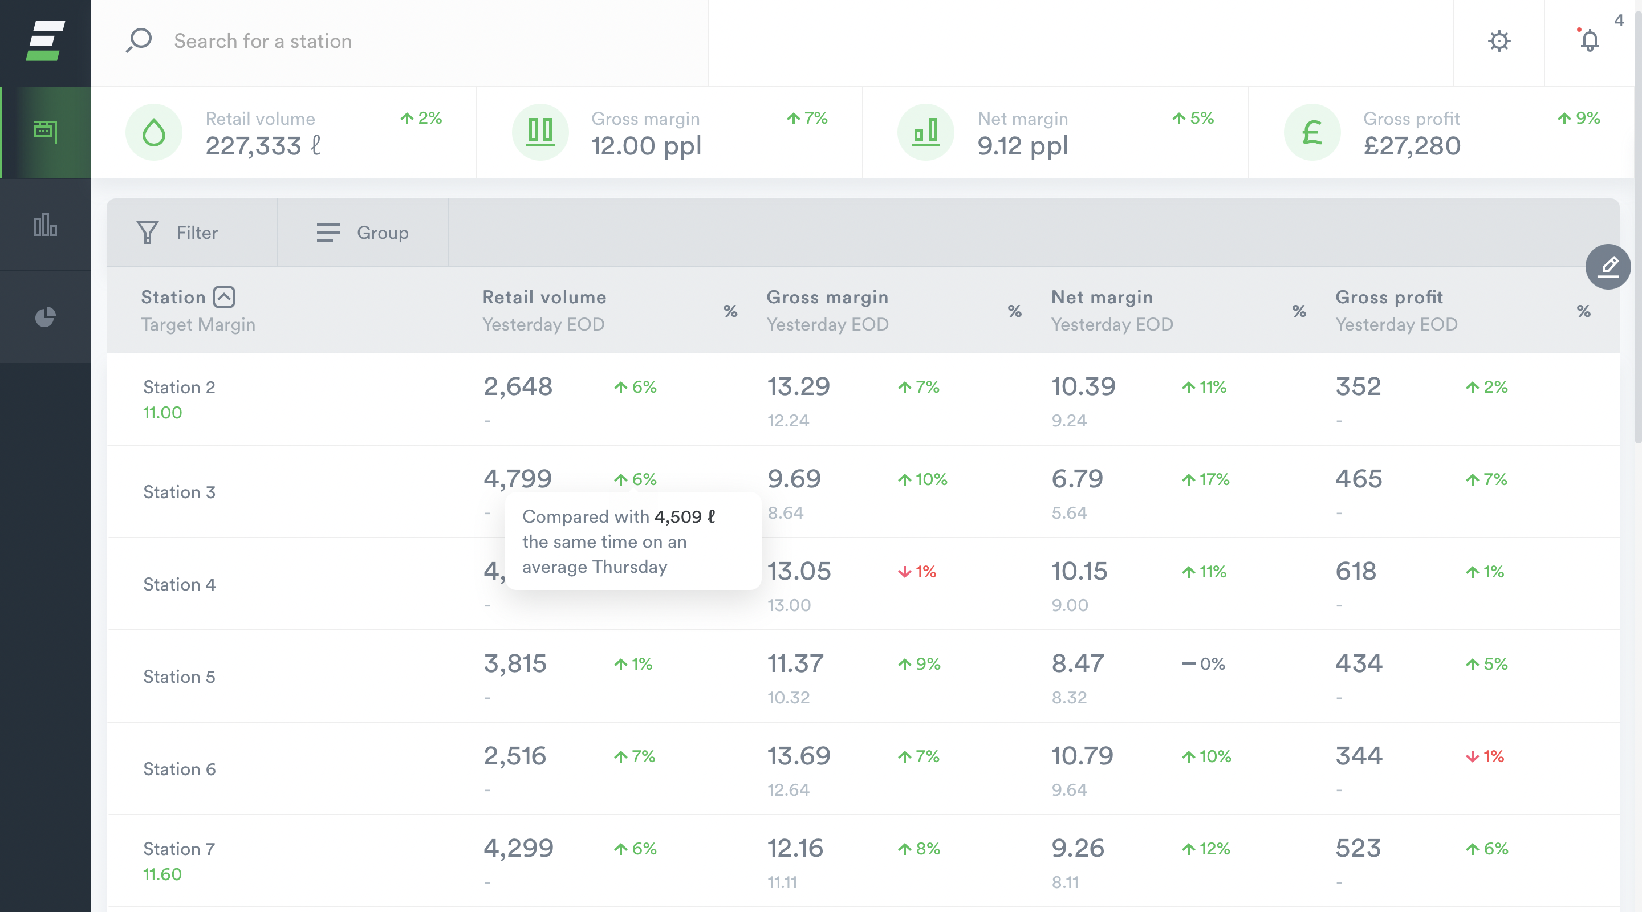Open Station 5 row

pos(179,677)
